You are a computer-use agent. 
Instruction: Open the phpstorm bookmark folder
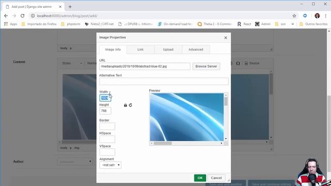coord(71,24)
